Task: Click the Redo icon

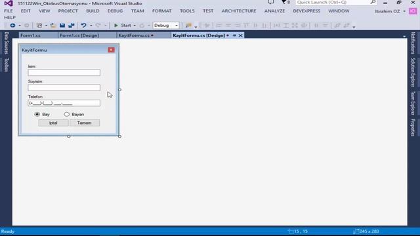Action: point(98,26)
